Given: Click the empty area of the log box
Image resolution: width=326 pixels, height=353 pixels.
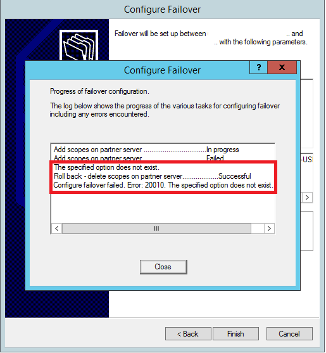Looking at the screenshot, I should pos(163,209).
